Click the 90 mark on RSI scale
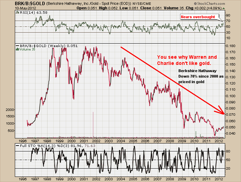Image resolution: width=241 pixels, height=182 pixels. tap(228, 15)
